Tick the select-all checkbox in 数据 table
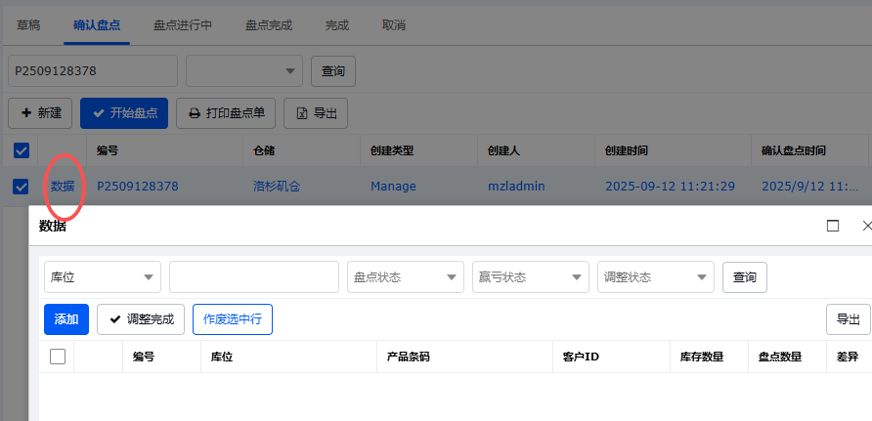 pyautogui.click(x=58, y=357)
